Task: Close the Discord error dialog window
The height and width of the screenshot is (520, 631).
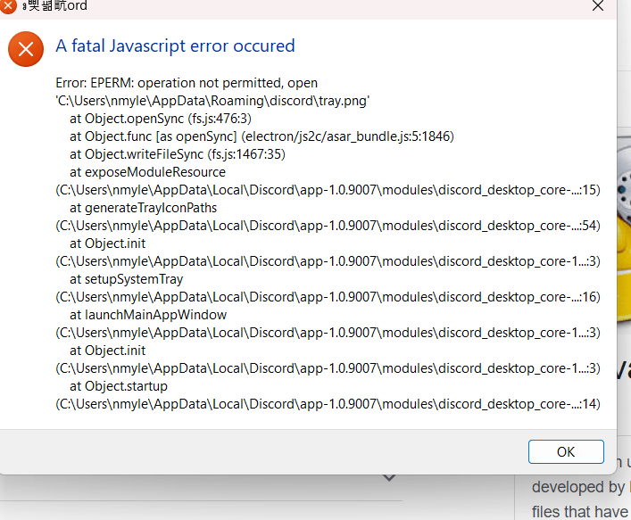Action: tap(598, 5)
